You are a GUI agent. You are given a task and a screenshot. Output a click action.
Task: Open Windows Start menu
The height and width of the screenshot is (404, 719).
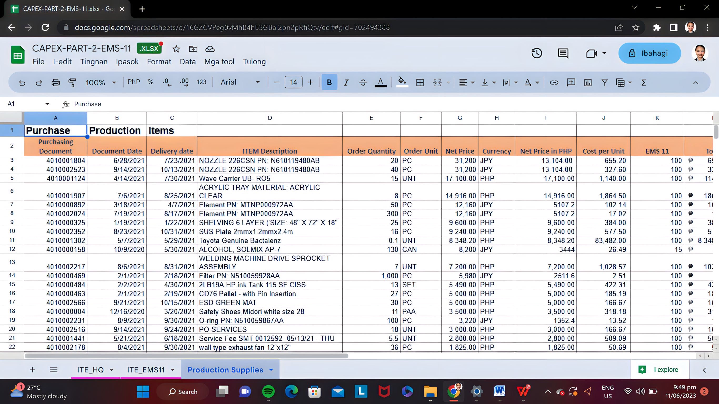pos(143,392)
